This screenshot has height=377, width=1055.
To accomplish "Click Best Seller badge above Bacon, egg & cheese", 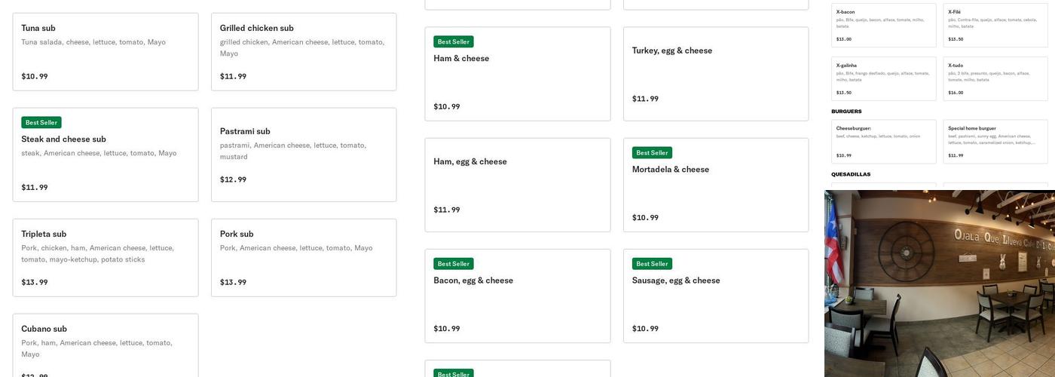I will click(454, 264).
